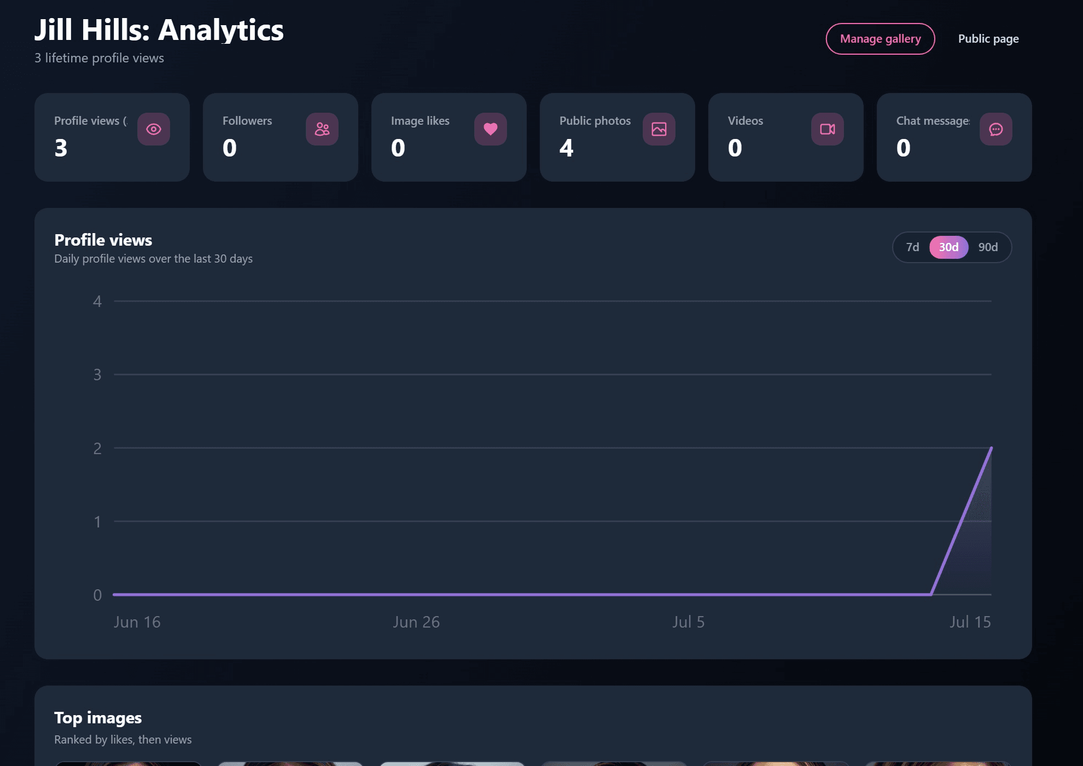Click the Followers stat label
1083x766 pixels.
(247, 121)
